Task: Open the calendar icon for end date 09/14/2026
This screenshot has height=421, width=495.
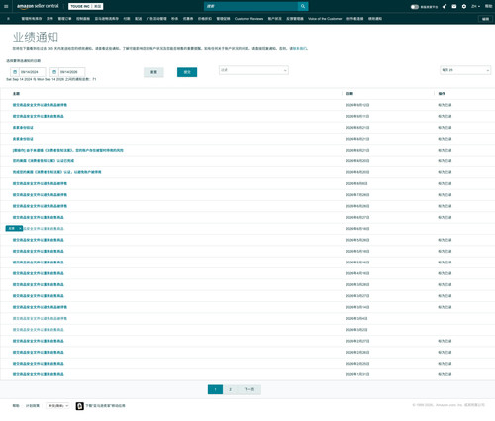Action: [54, 72]
